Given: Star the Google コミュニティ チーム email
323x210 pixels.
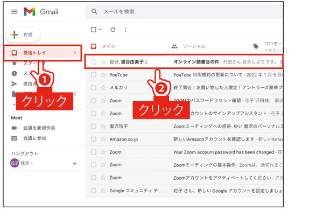Looking at the screenshot, I should [103, 191].
